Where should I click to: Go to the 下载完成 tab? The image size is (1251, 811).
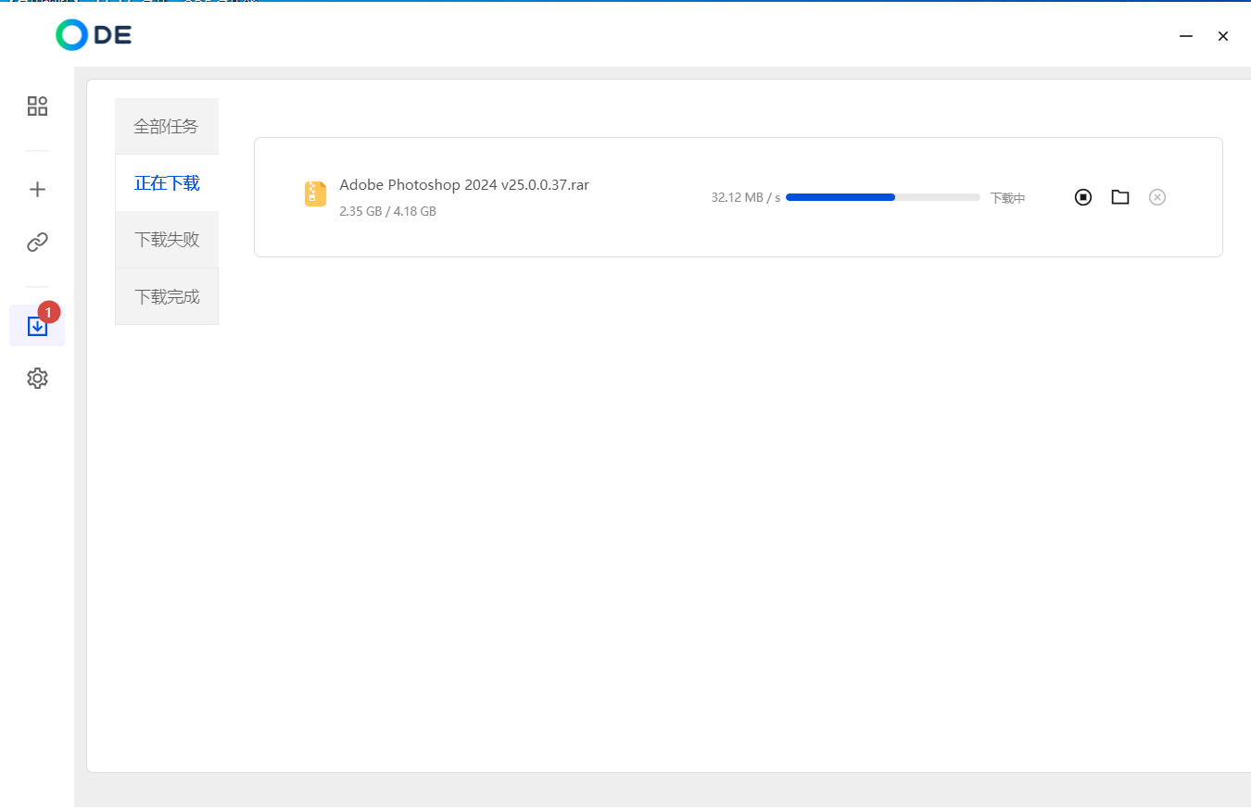pyautogui.click(x=167, y=297)
